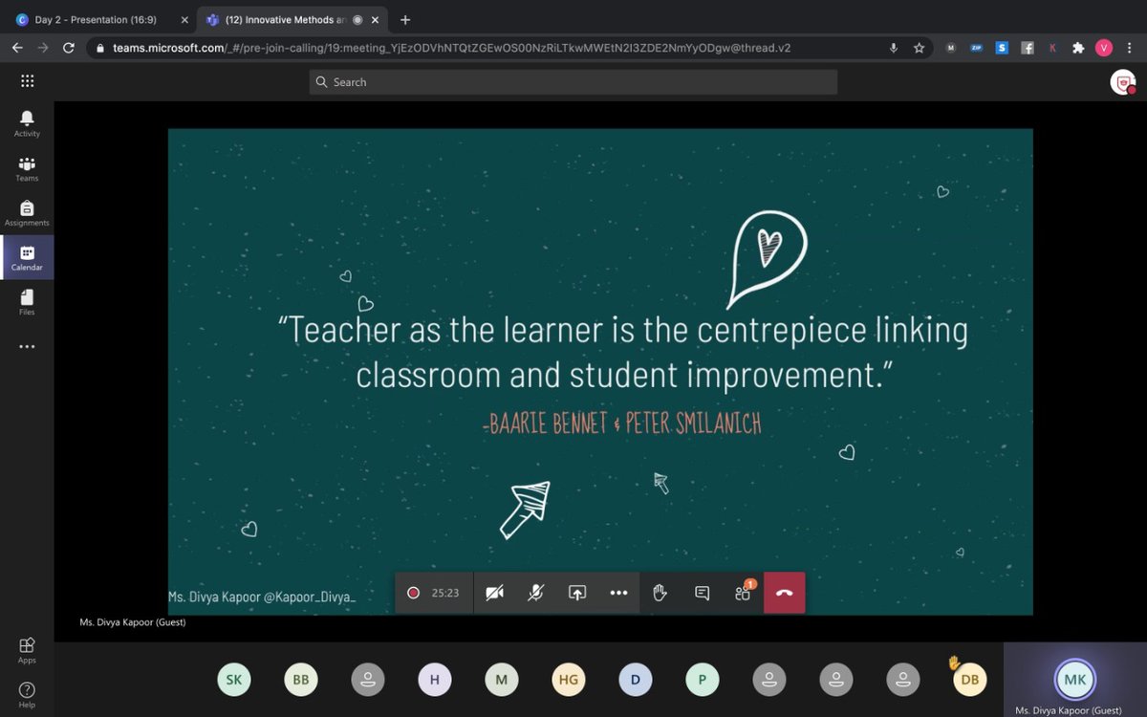Go back in Chrome
This screenshot has height=717, width=1147.
click(17, 48)
